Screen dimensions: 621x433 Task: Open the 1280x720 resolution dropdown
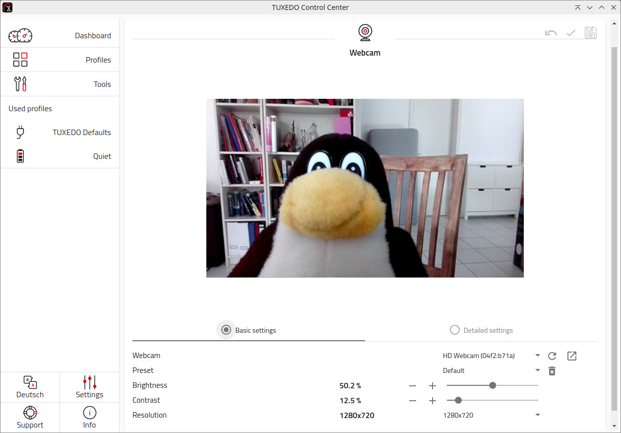tap(492, 415)
